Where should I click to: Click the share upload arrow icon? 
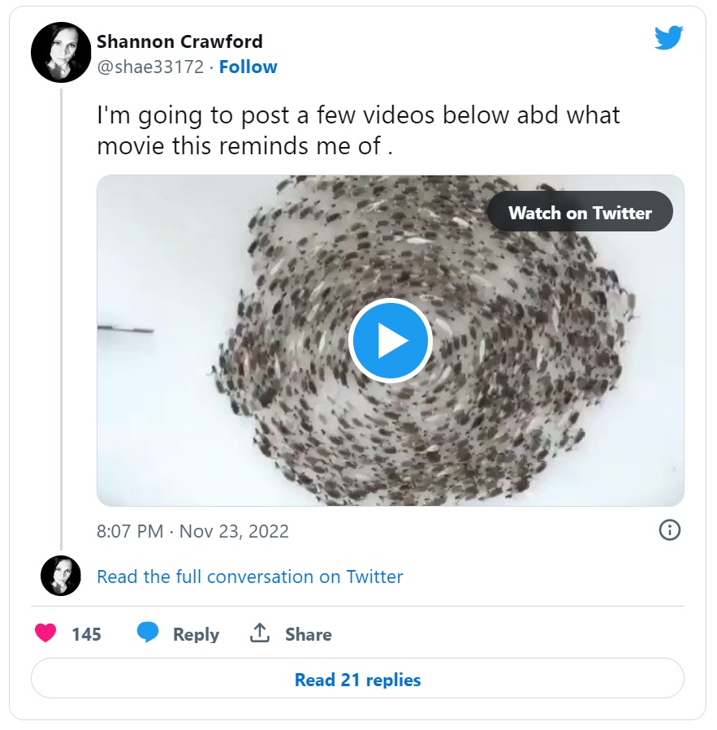[260, 633]
